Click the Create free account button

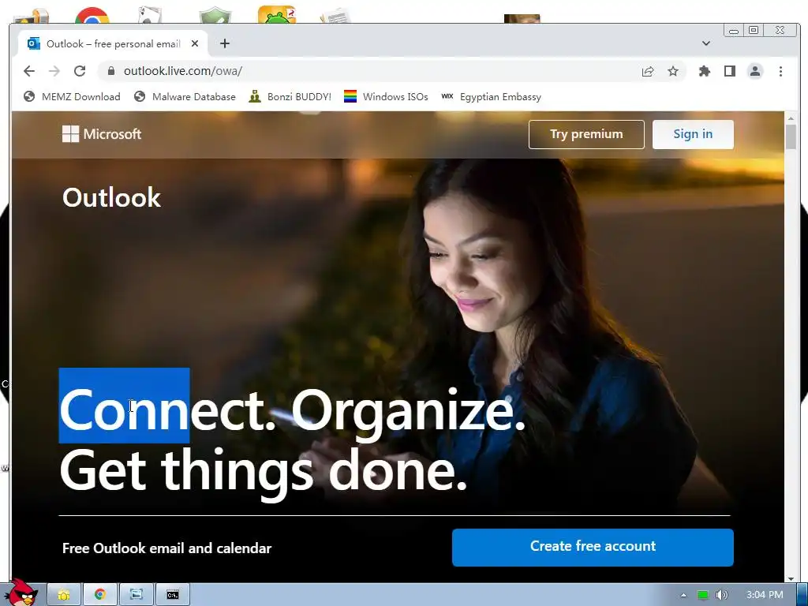click(593, 548)
